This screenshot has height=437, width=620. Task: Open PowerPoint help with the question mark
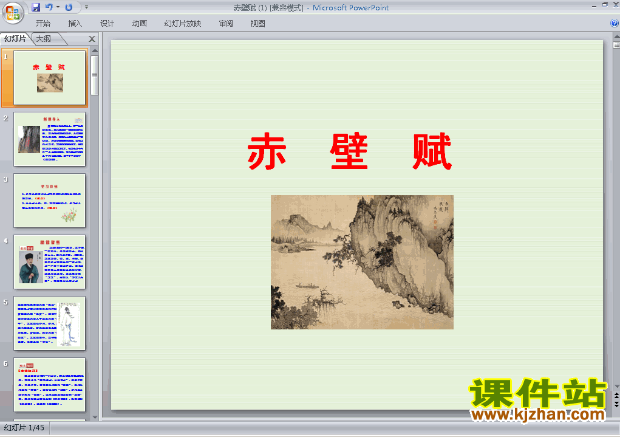click(x=615, y=23)
